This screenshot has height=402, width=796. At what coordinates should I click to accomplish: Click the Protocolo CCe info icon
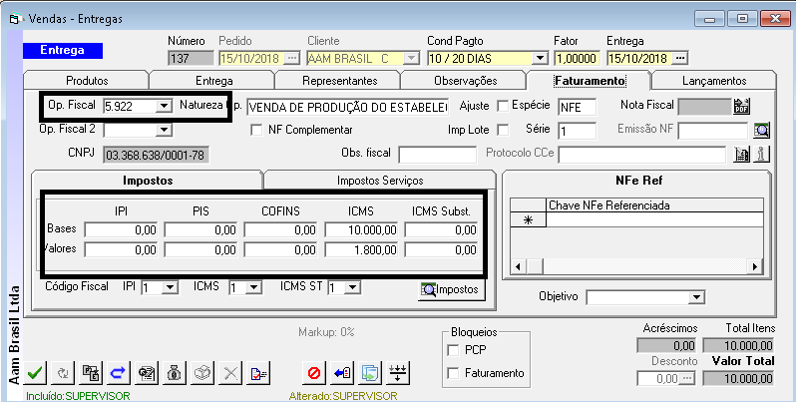pyautogui.click(x=761, y=155)
